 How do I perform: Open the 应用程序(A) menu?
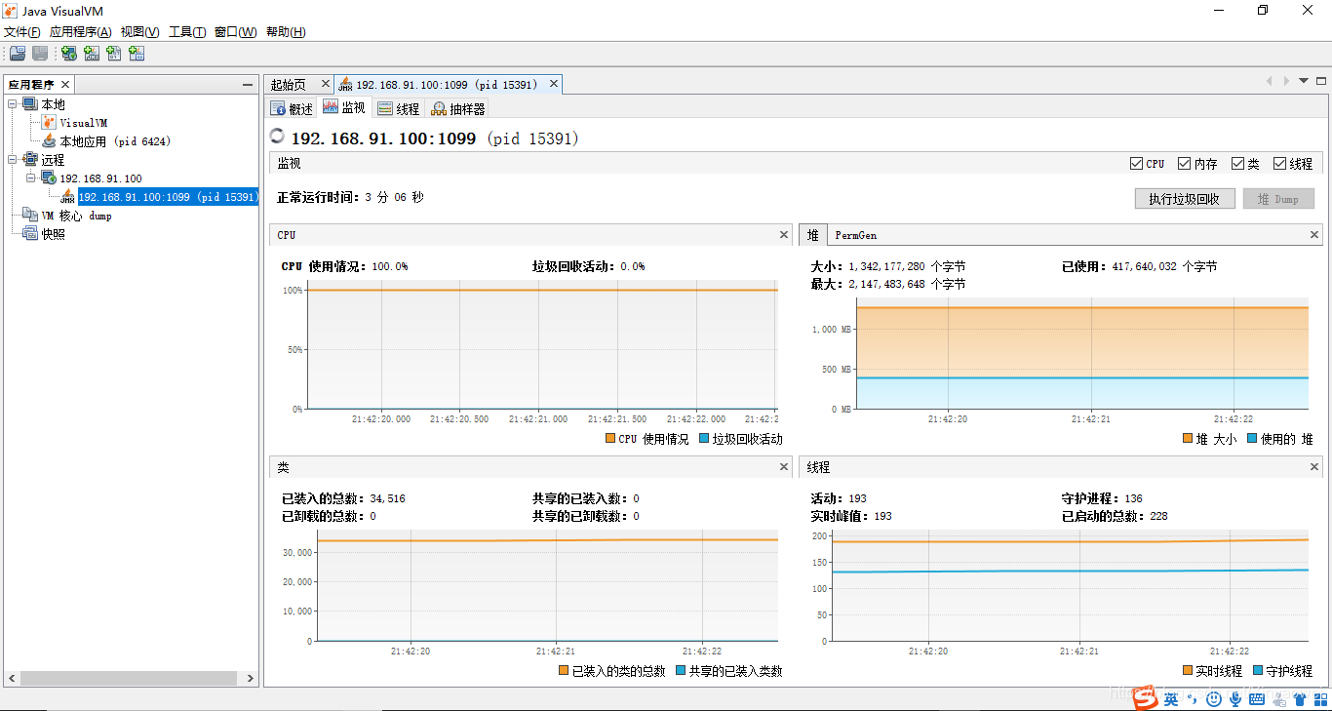pos(80,32)
